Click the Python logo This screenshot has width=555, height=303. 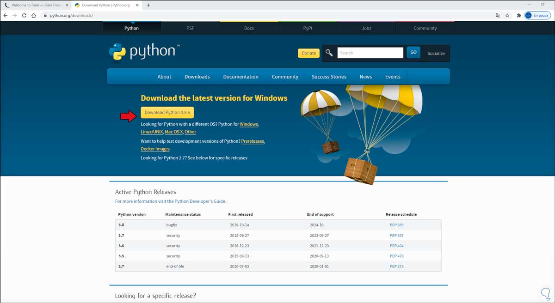pyautogui.click(x=145, y=52)
